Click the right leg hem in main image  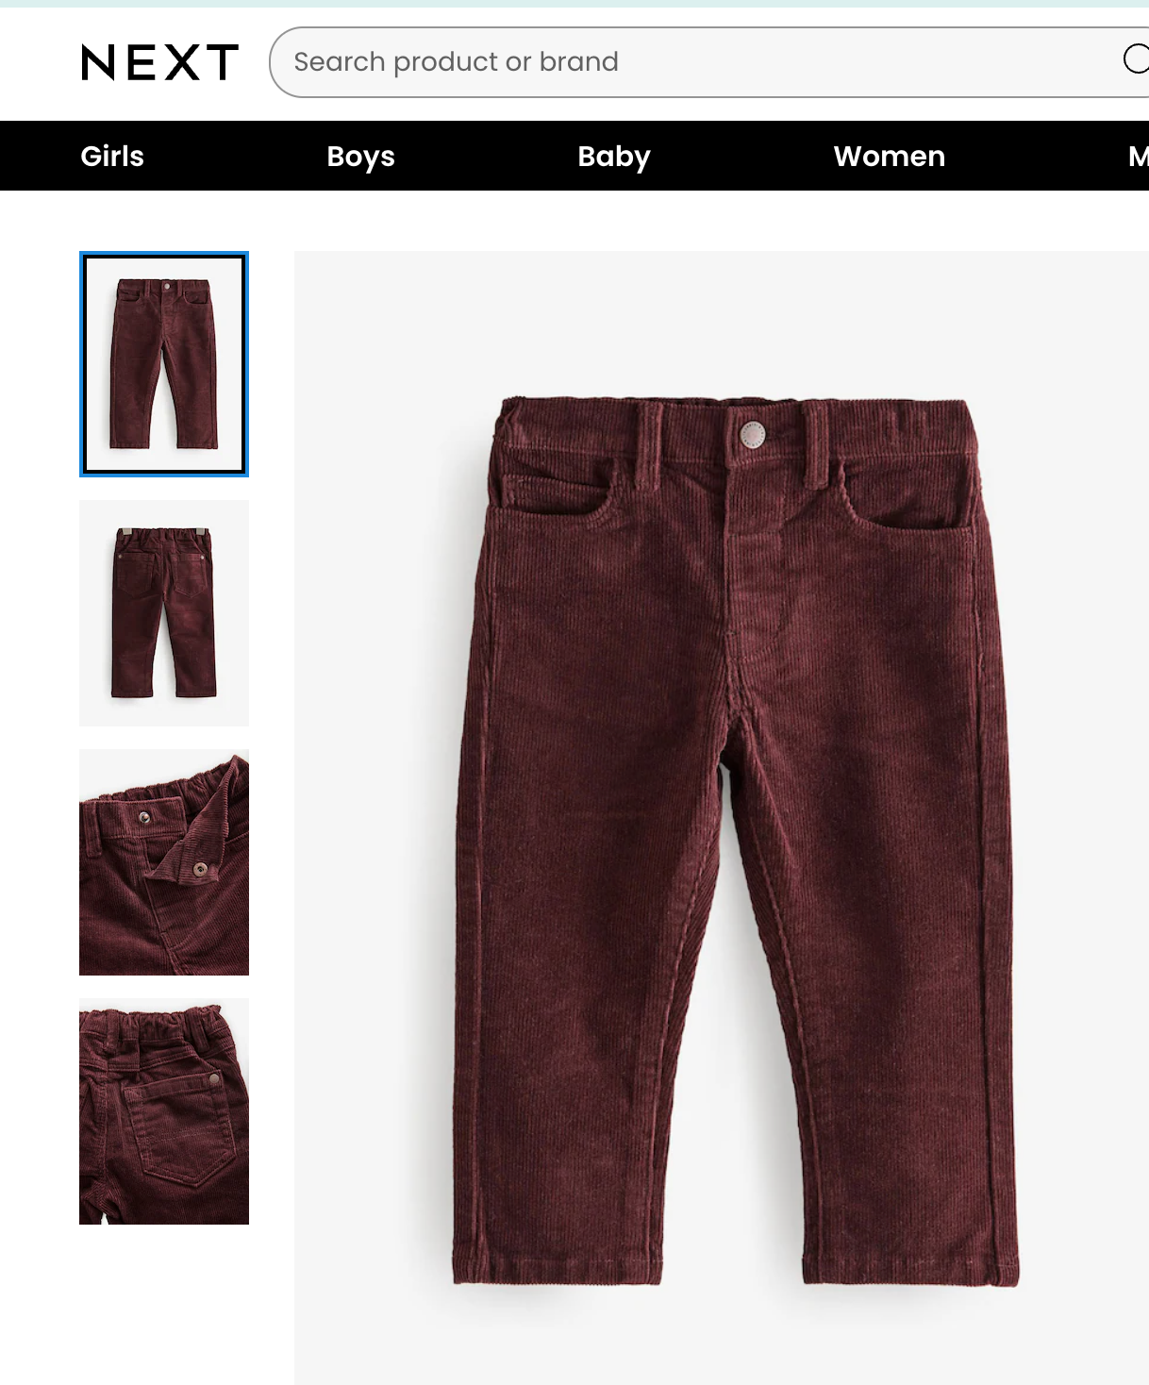[911, 1267]
